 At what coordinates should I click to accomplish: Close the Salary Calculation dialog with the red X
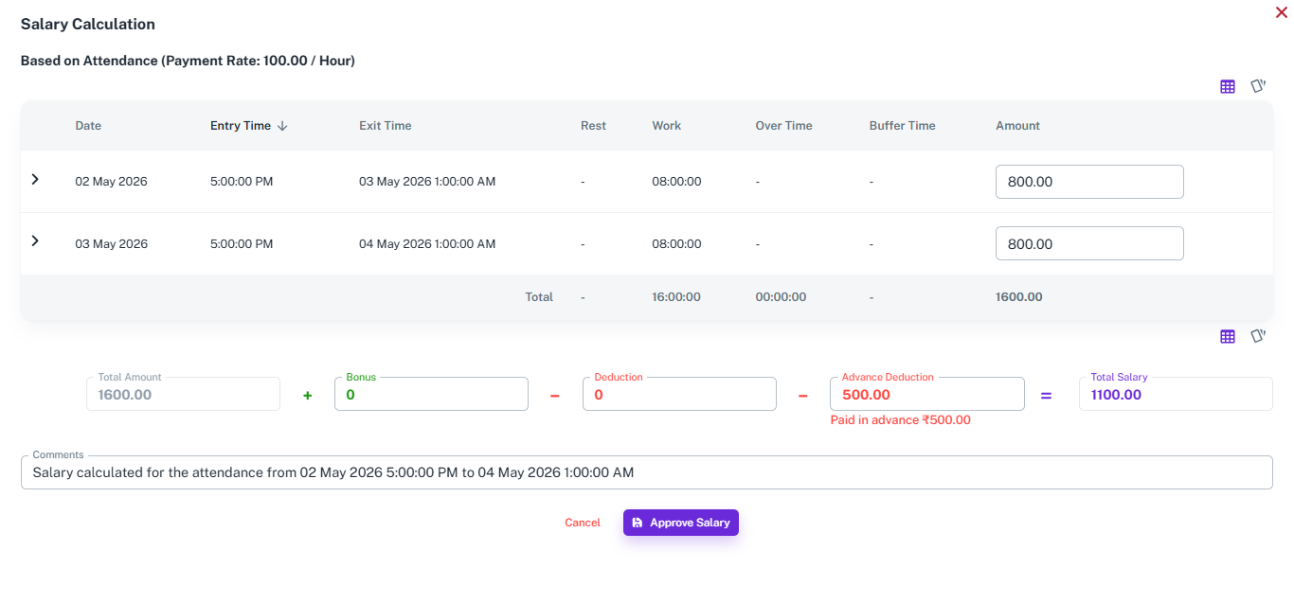1282,12
